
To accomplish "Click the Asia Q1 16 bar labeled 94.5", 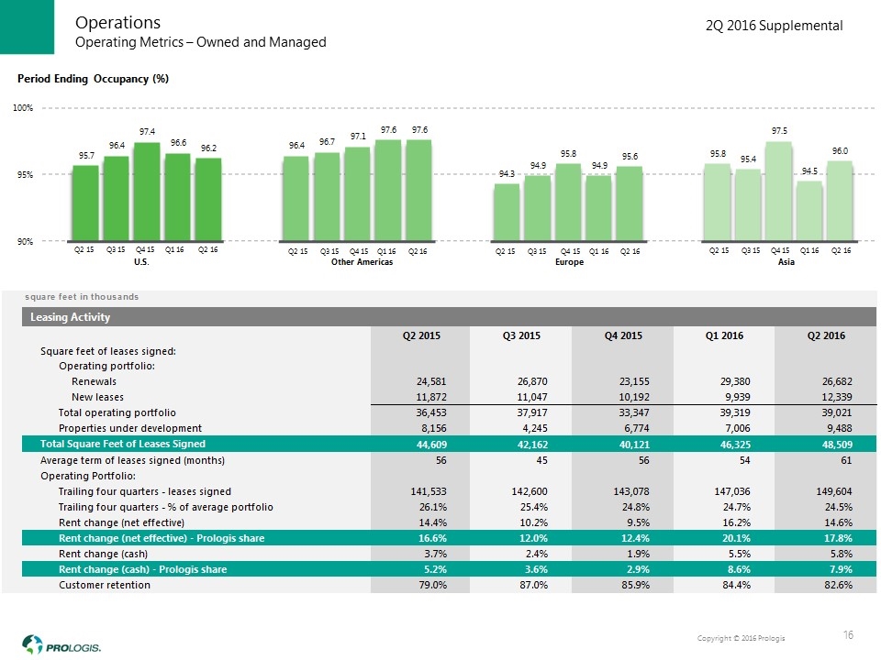I will coord(809,211).
